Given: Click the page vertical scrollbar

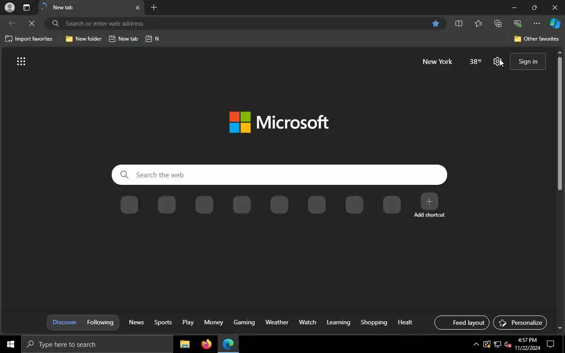Looking at the screenshot, I should [x=560, y=124].
